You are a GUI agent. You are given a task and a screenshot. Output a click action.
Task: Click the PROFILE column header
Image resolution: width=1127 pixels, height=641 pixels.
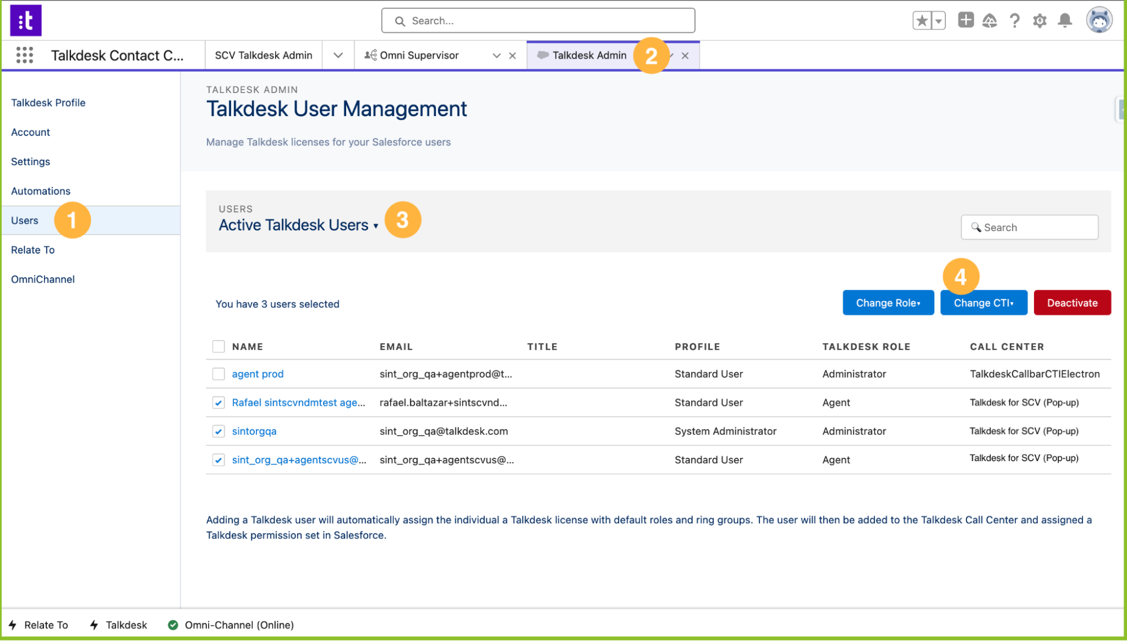pyautogui.click(x=697, y=347)
